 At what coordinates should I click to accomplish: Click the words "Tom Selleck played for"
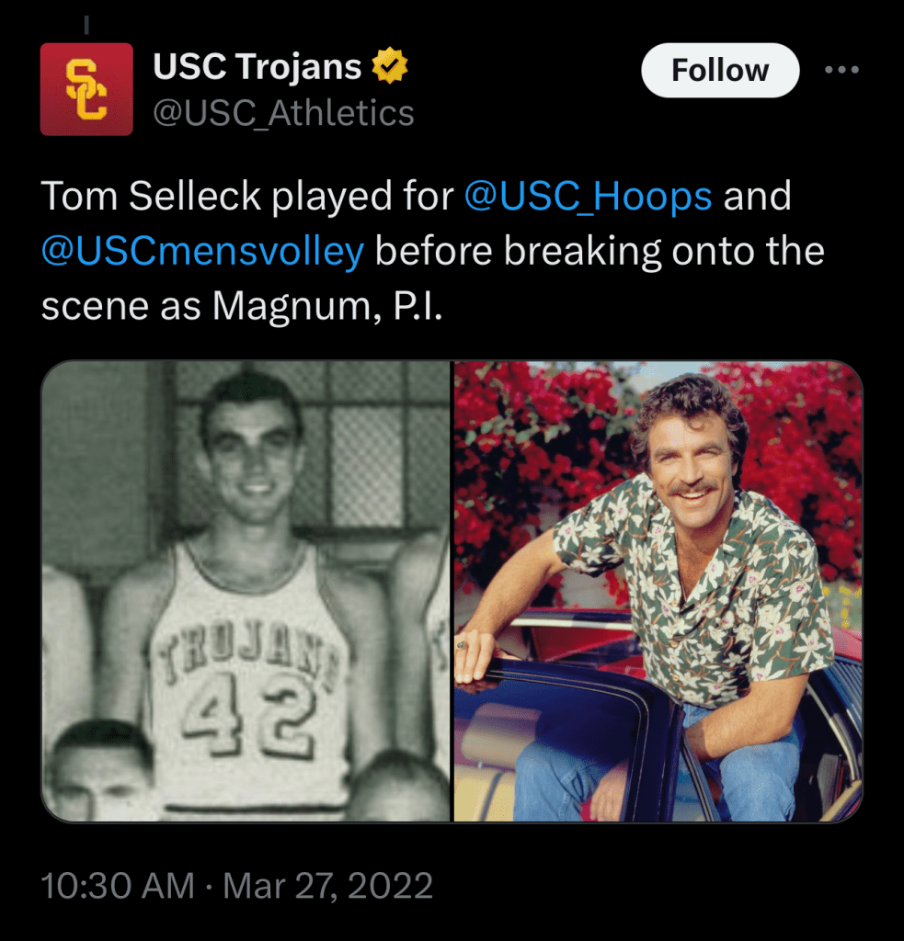coord(248,197)
